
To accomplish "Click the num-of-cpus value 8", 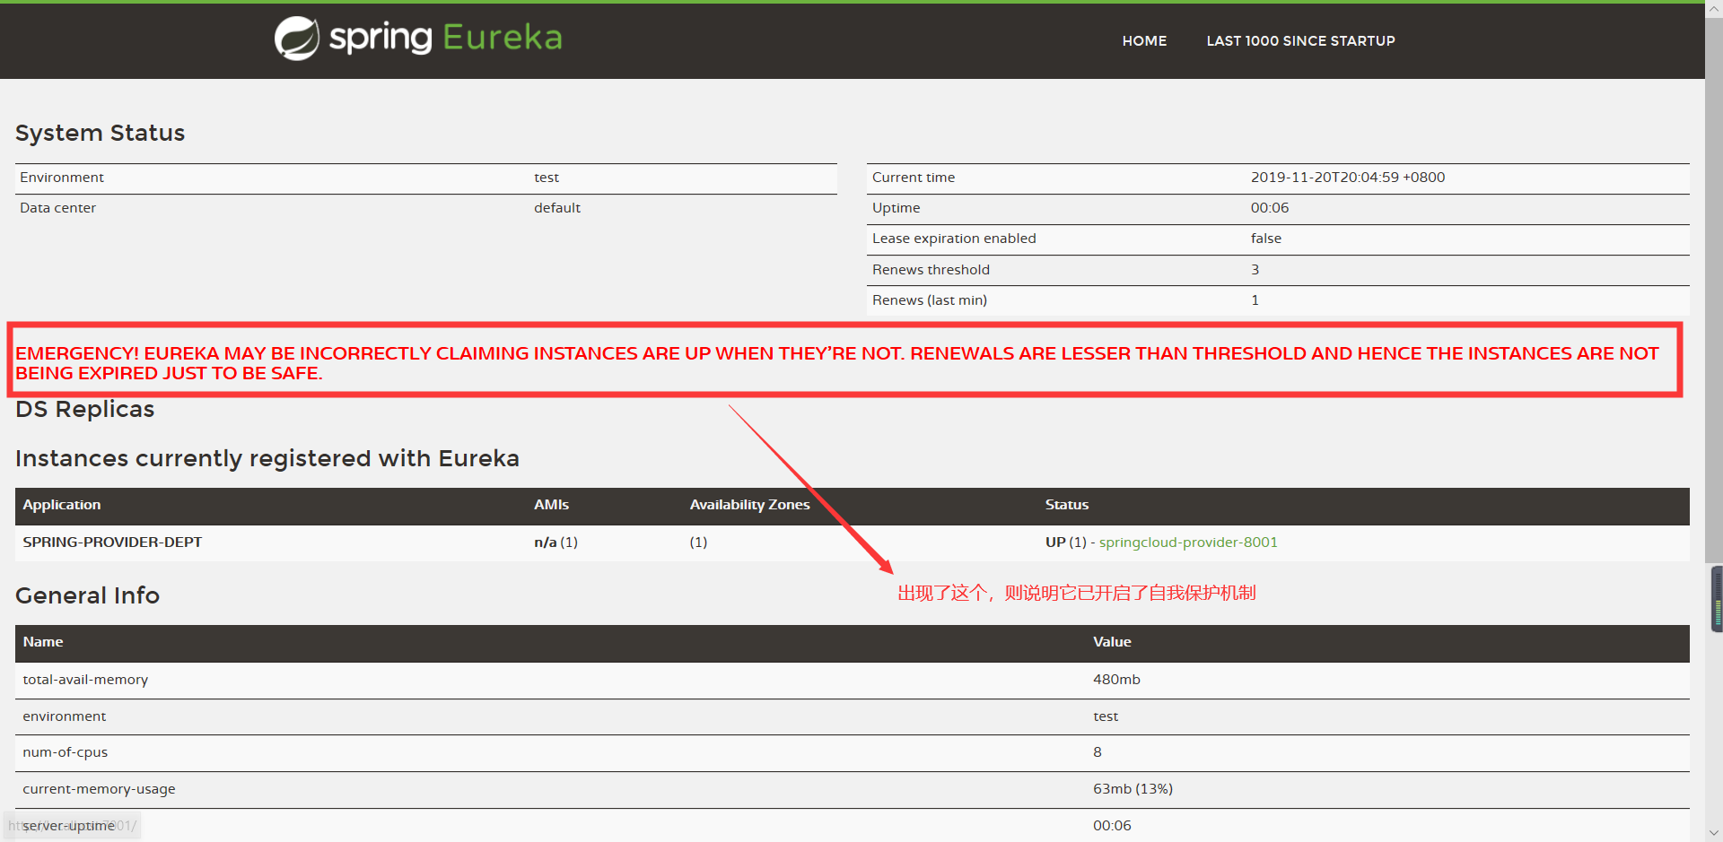I will (1098, 752).
